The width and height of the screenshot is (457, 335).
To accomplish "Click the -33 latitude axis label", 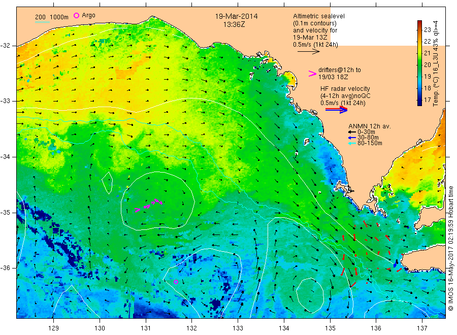I will coord(5,101).
